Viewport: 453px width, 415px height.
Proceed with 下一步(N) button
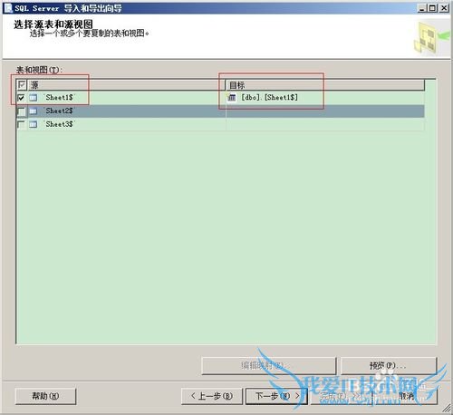coord(276,396)
